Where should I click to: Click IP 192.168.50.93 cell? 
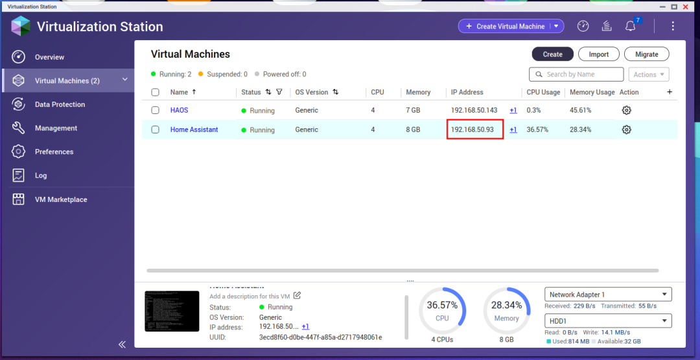(x=472, y=129)
